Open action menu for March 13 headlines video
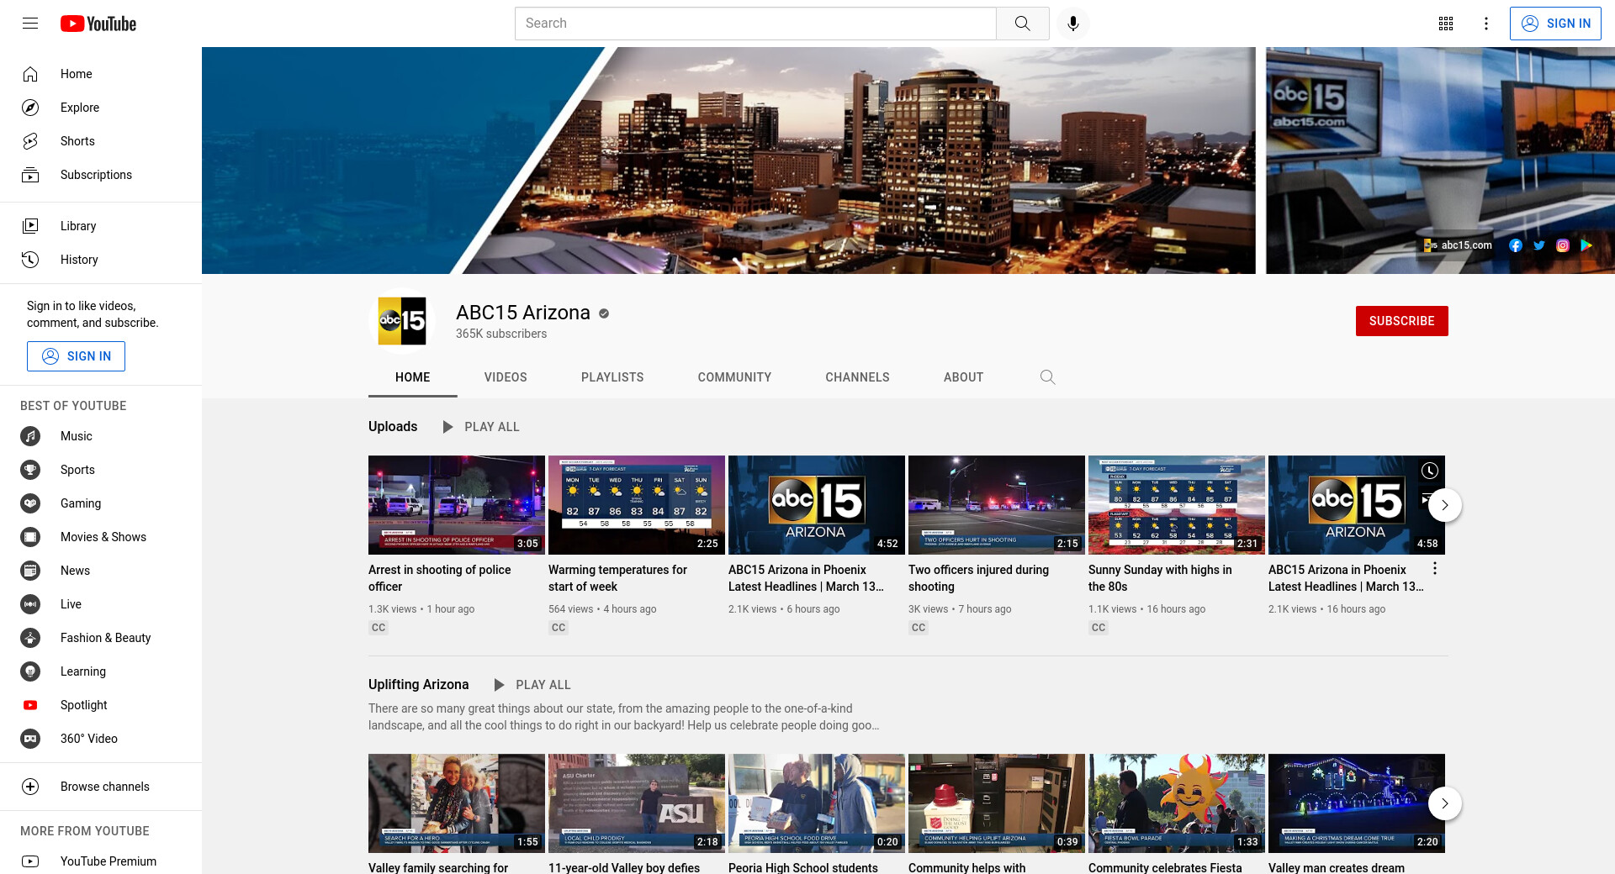The width and height of the screenshot is (1615, 874). click(1435, 569)
